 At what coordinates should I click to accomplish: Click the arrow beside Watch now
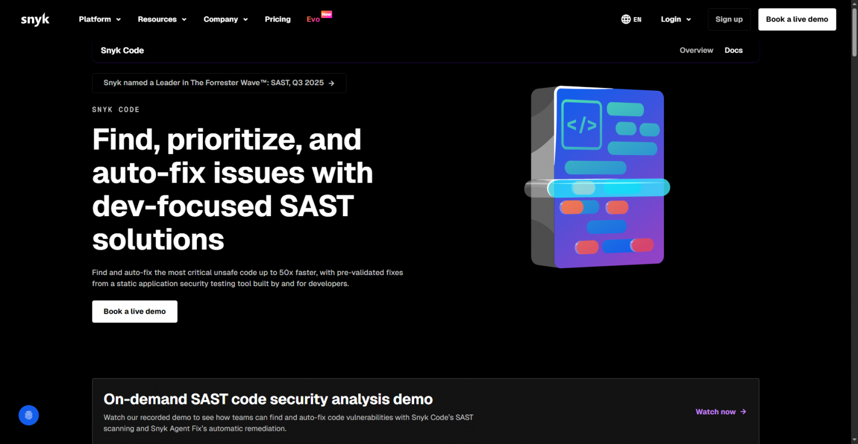coord(743,412)
